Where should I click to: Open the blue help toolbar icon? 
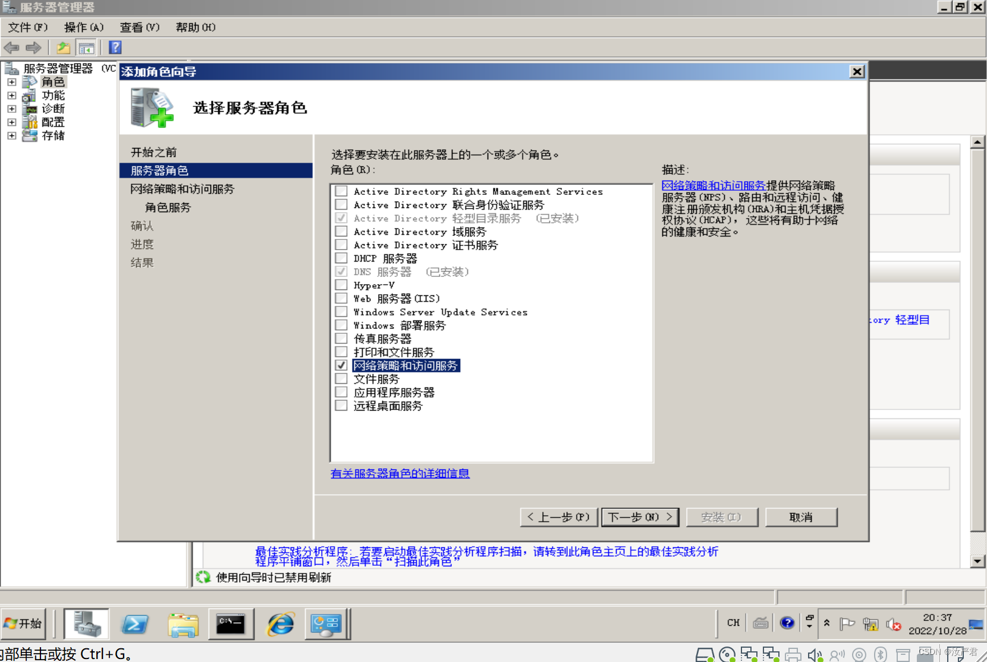click(x=115, y=48)
